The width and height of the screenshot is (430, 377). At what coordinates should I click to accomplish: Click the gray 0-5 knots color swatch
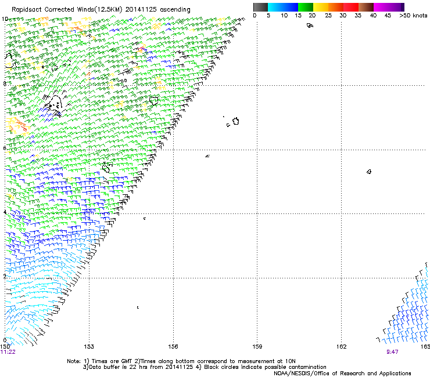click(x=260, y=7)
